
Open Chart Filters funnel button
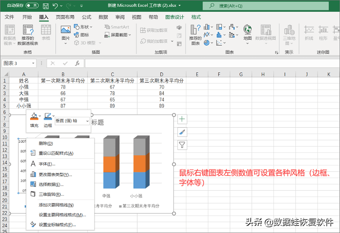pos(182,145)
